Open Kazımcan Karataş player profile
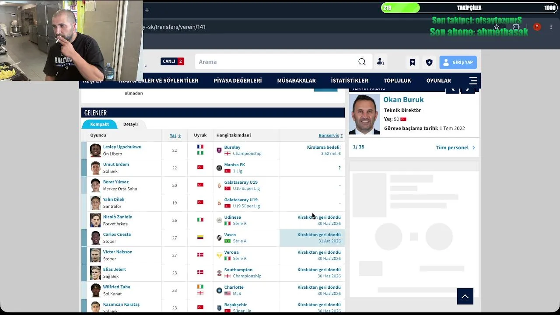The image size is (560, 315). point(121,304)
